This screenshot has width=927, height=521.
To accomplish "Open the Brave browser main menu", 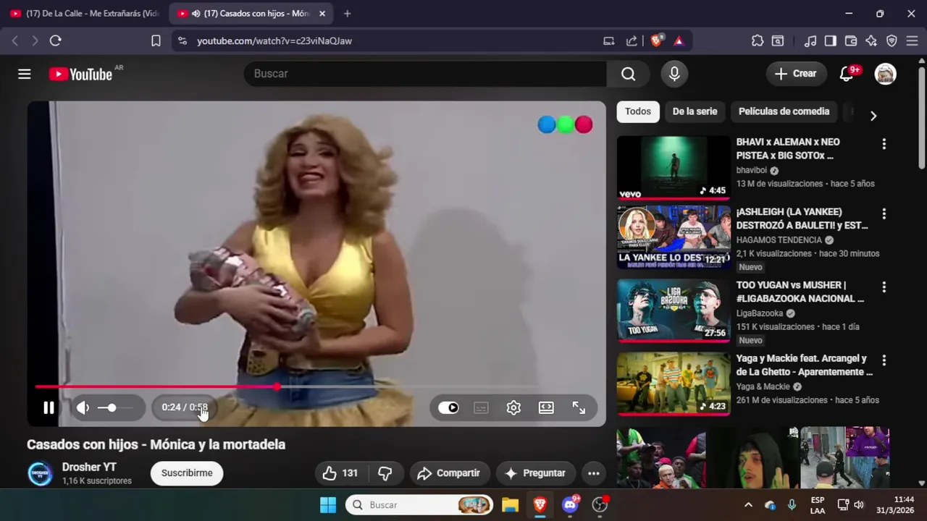I will pyautogui.click(x=912, y=41).
